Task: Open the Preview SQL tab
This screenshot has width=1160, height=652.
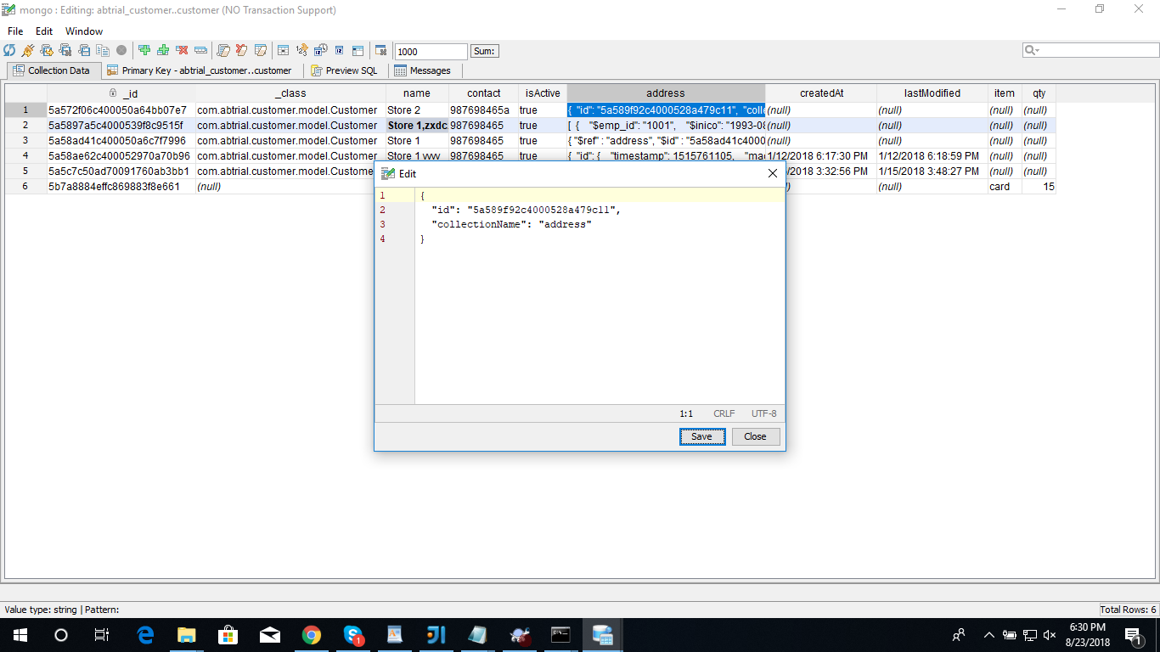Action: tap(345, 70)
